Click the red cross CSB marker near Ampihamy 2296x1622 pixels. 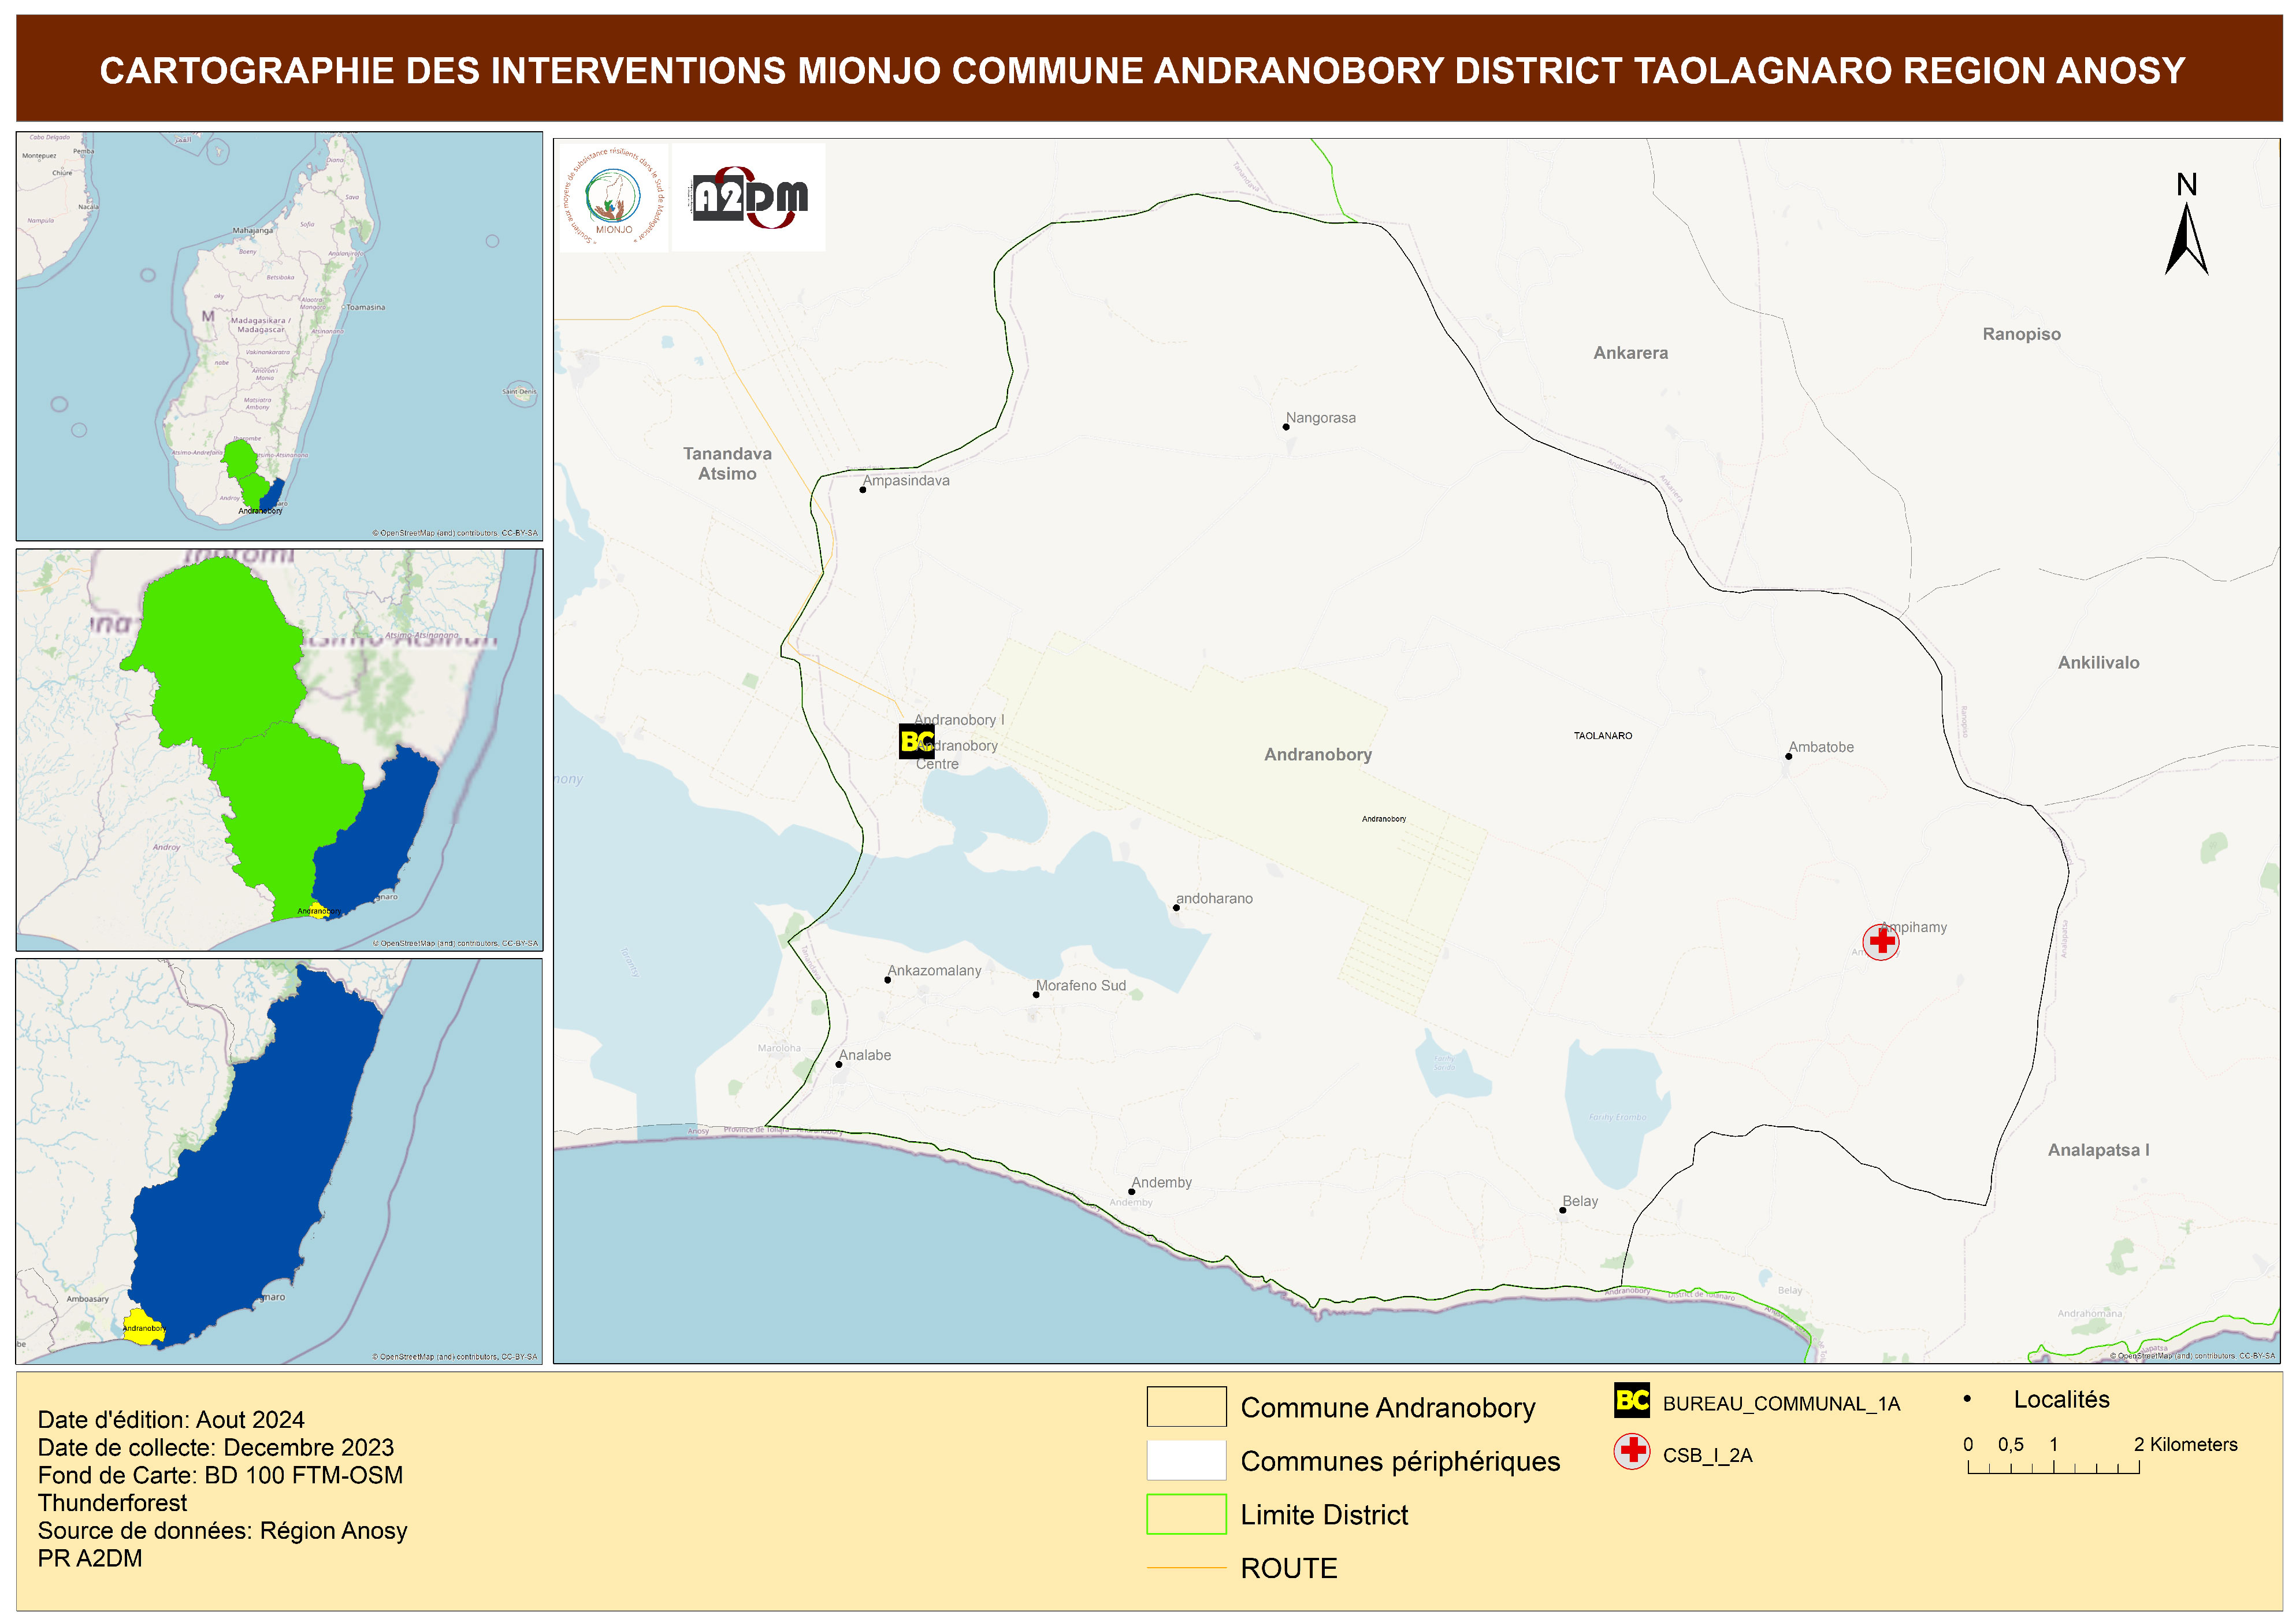[x=1881, y=942]
